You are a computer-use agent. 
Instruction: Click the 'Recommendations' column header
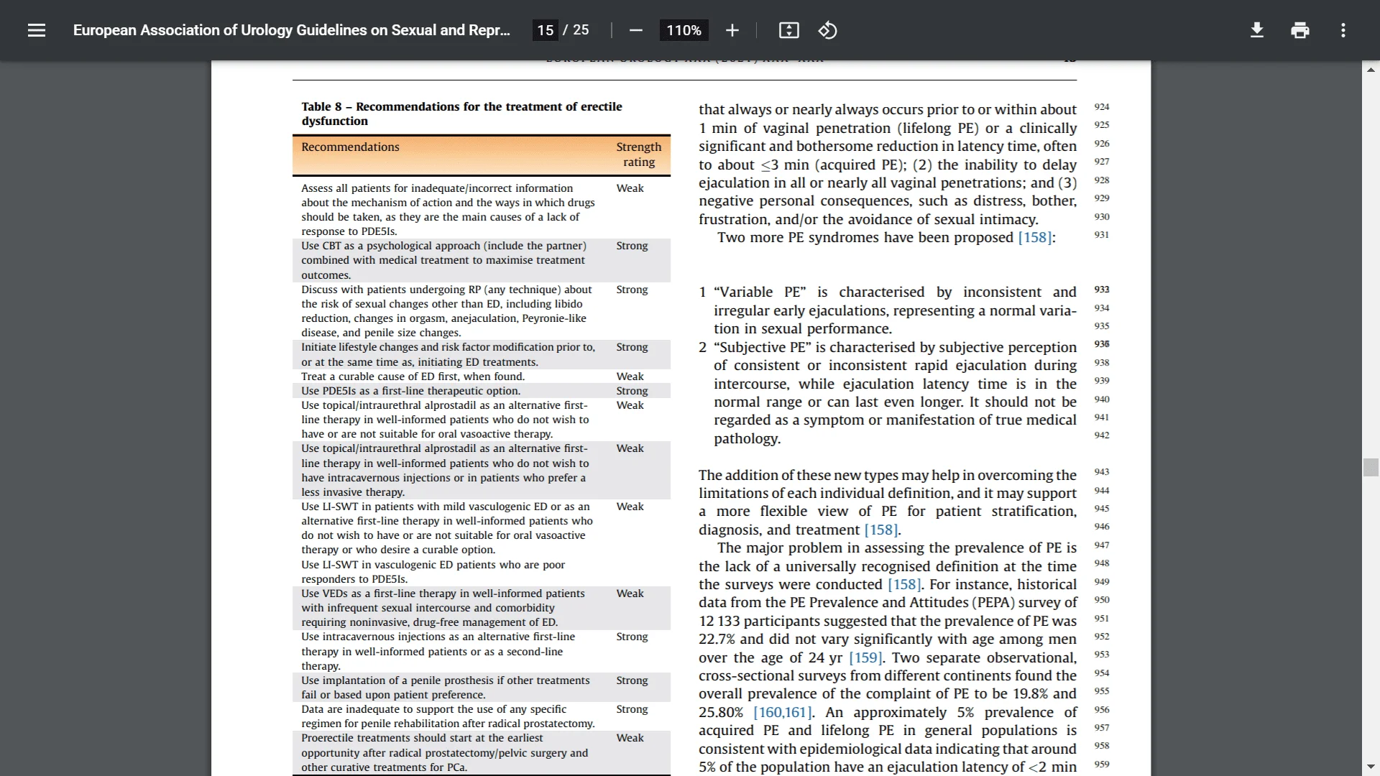350,147
